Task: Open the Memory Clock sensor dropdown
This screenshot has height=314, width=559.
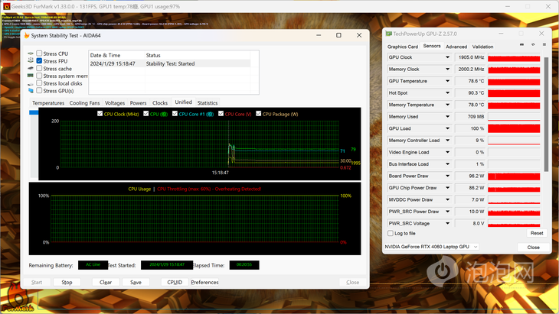Action: click(x=447, y=69)
